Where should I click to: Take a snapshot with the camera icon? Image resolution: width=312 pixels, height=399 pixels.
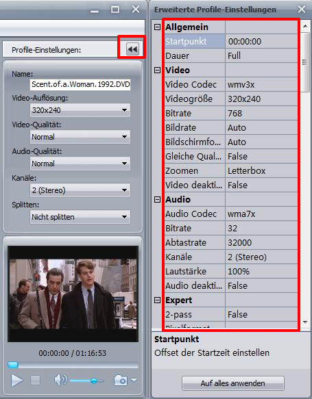click(x=121, y=380)
